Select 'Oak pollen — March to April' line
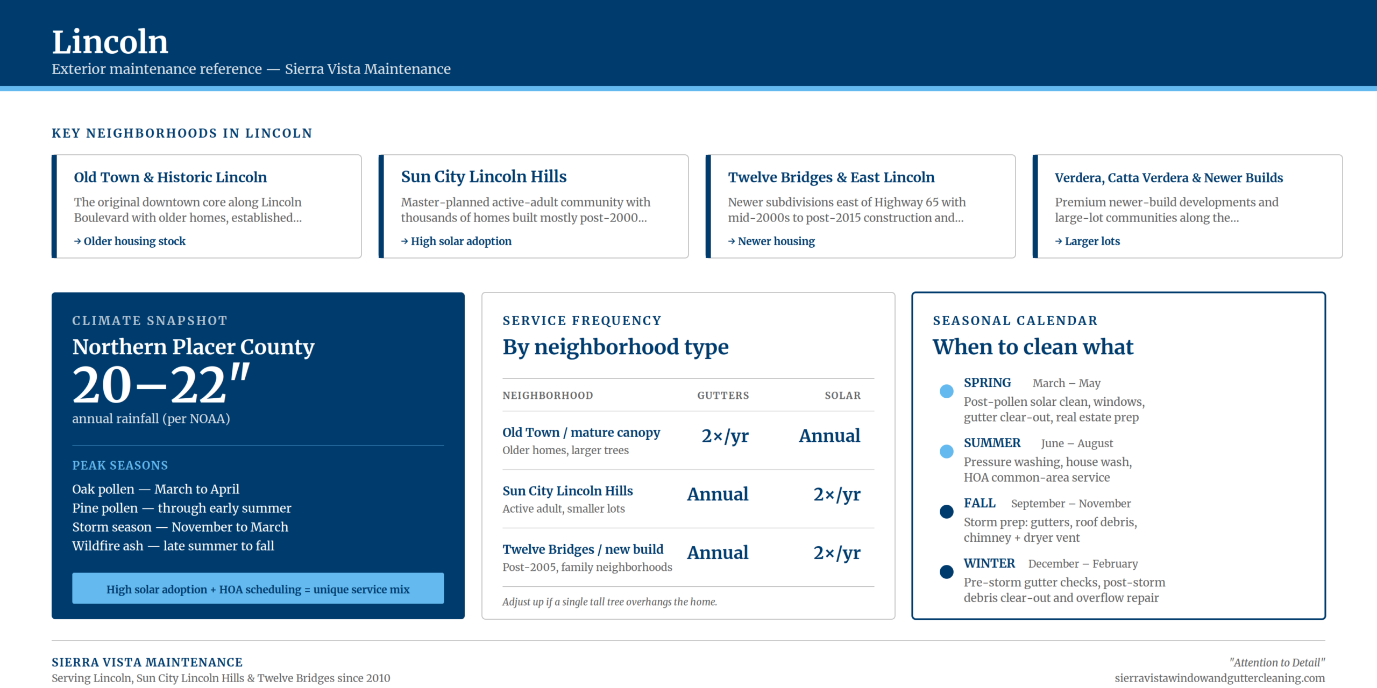The width and height of the screenshot is (1377, 688). coord(156,489)
